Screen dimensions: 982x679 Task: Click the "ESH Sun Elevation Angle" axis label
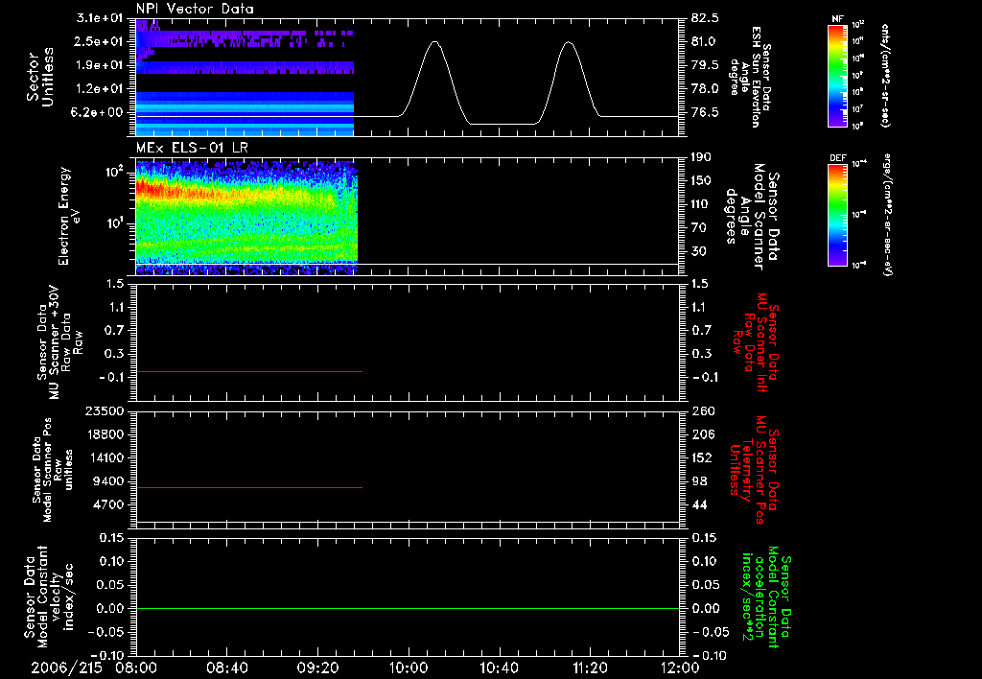coord(750,77)
